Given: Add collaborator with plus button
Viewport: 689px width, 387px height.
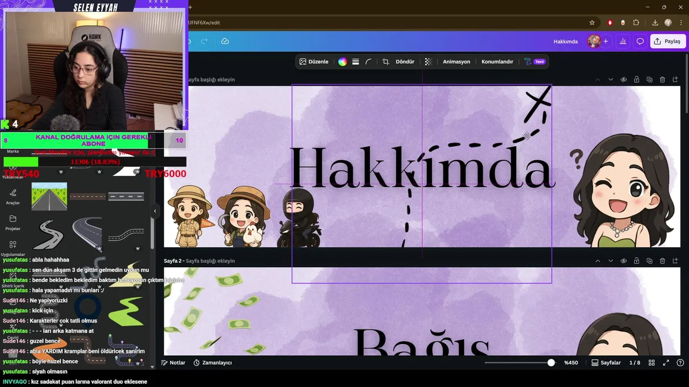Looking at the screenshot, I should coord(606,41).
